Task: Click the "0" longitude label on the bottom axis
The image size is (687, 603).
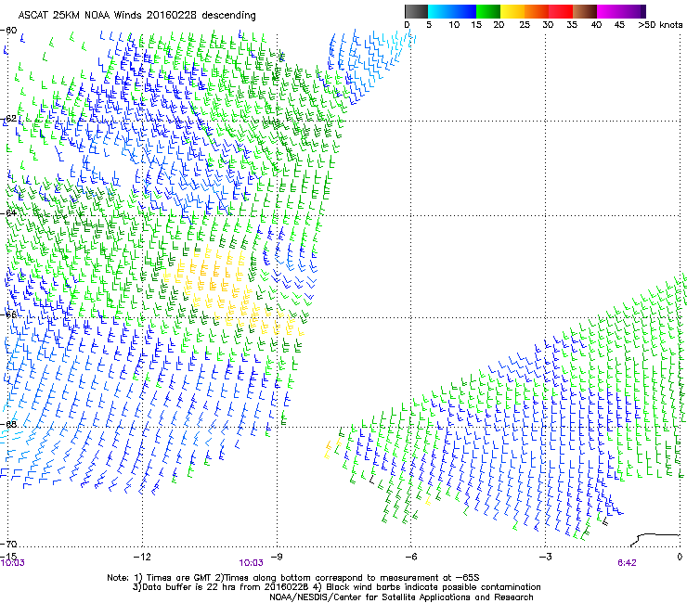Action: point(680,557)
